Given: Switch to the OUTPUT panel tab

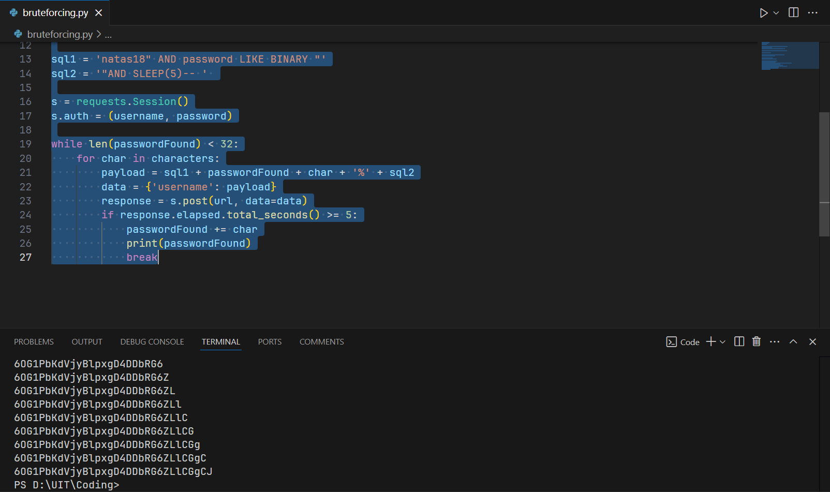Looking at the screenshot, I should (87, 342).
